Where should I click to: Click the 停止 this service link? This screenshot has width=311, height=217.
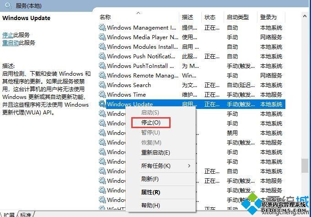[8, 35]
